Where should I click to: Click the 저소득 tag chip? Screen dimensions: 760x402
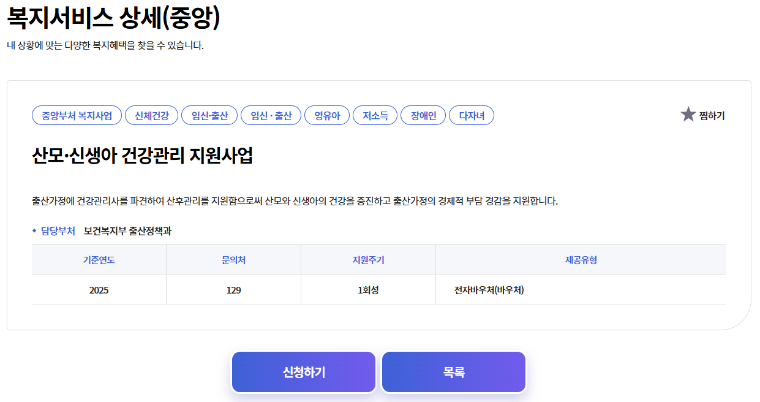[x=375, y=115]
